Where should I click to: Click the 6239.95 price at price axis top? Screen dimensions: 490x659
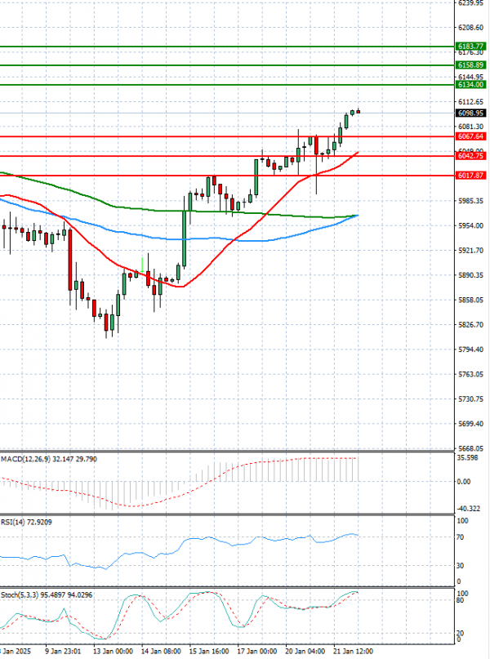click(x=471, y=3)
